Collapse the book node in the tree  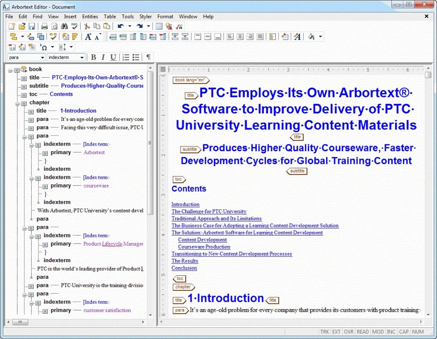point(10,70)
